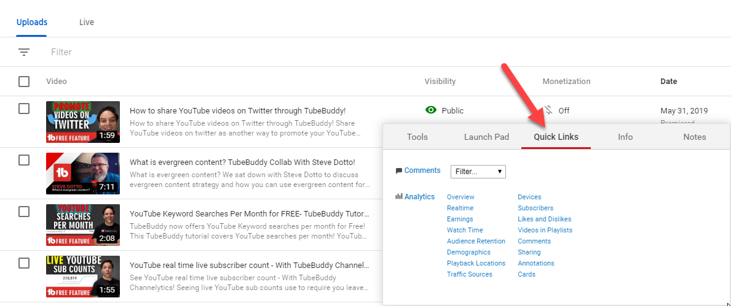Click the monetization off dollar icon
The width and height of the screenshot is (731, 306).
(548, 110)
